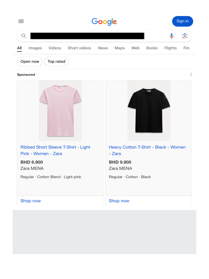Viewport: 209px width, 279px height.
Task: Click the search magnifier icon
Action: (24, 36)
